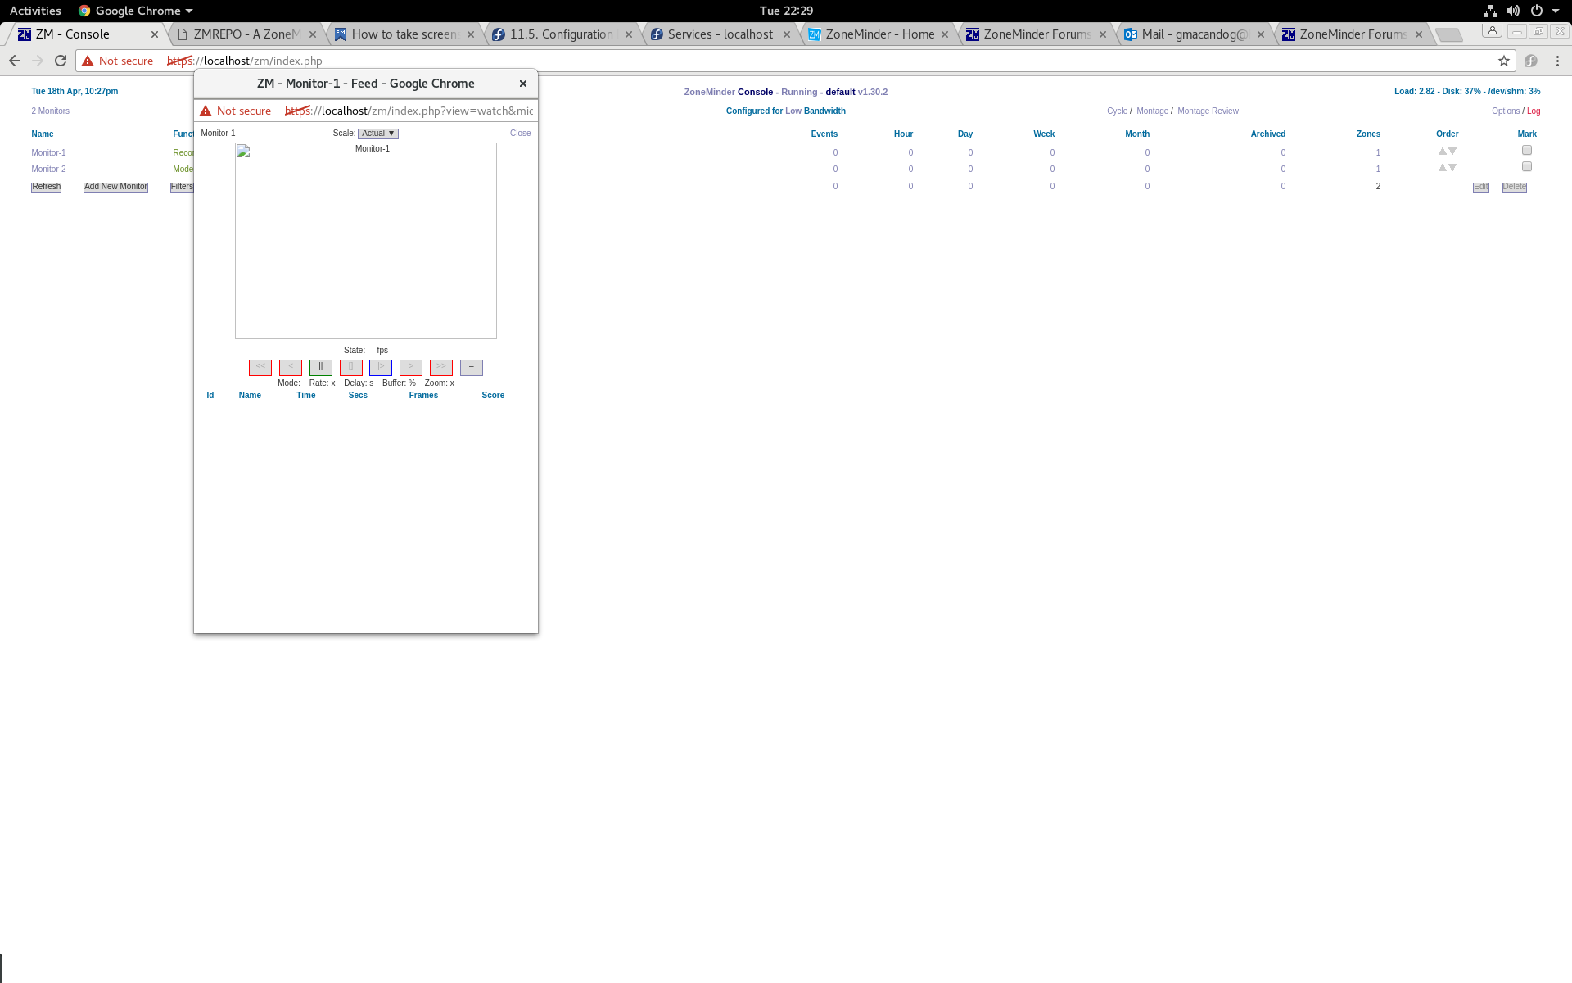Image resolution: width=1572 pixels, height=983 pixels.
Task: Close the ZM - Console tab
Action: point(155,34)
